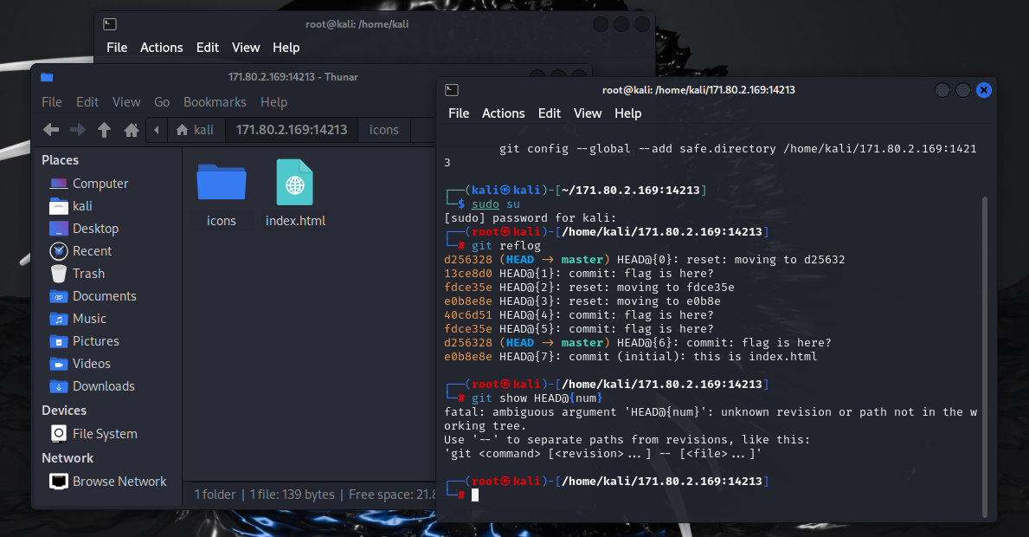Go up one directory level
This screenshot has height=537, width=1029.
point(104,129)
